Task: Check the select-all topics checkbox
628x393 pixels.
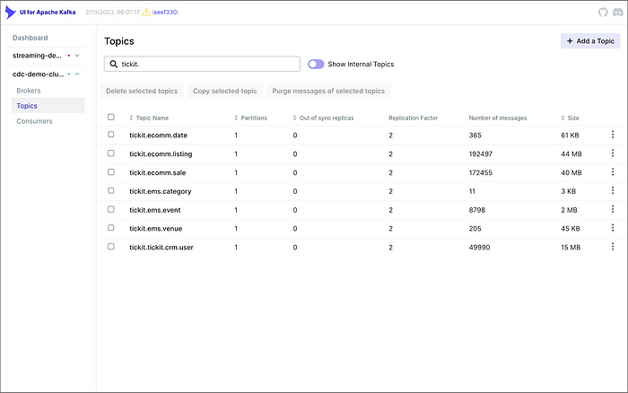Action: pyautogui.click(x=111, y=117)
